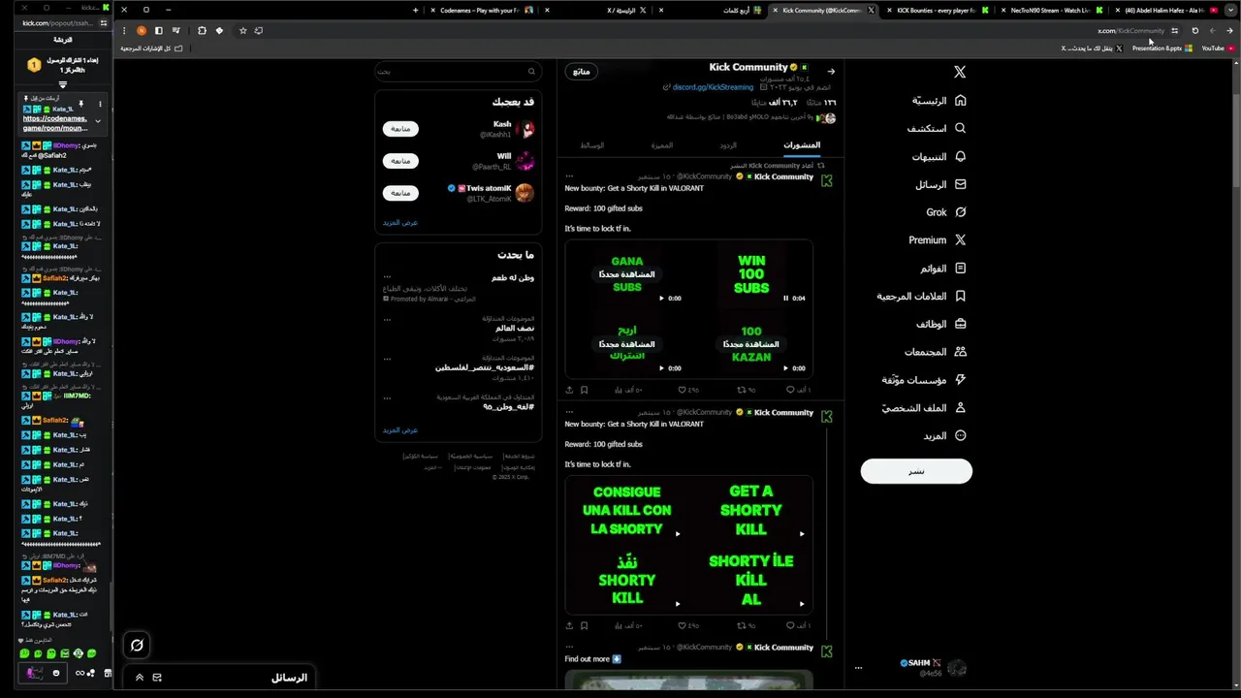Play the GANA SUBS video

(626, 274)
